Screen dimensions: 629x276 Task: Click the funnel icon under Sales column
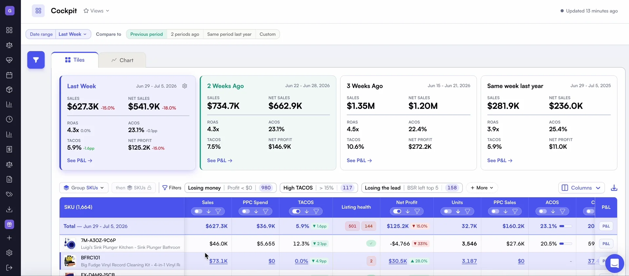(218, 212)
